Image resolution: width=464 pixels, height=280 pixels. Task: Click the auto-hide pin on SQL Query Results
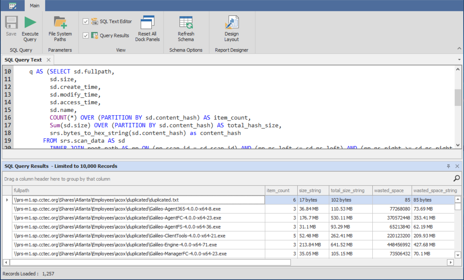point(448,166)
